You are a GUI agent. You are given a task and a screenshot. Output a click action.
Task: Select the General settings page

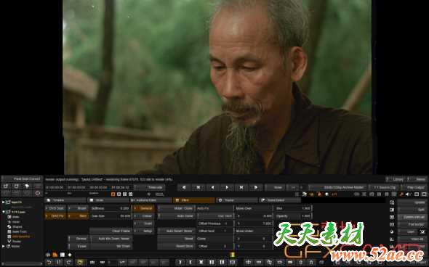(x=144, y=208)
